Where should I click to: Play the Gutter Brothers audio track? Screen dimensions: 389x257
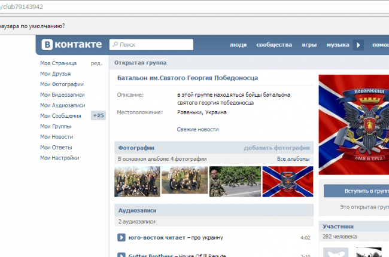(x=121, y=255)
